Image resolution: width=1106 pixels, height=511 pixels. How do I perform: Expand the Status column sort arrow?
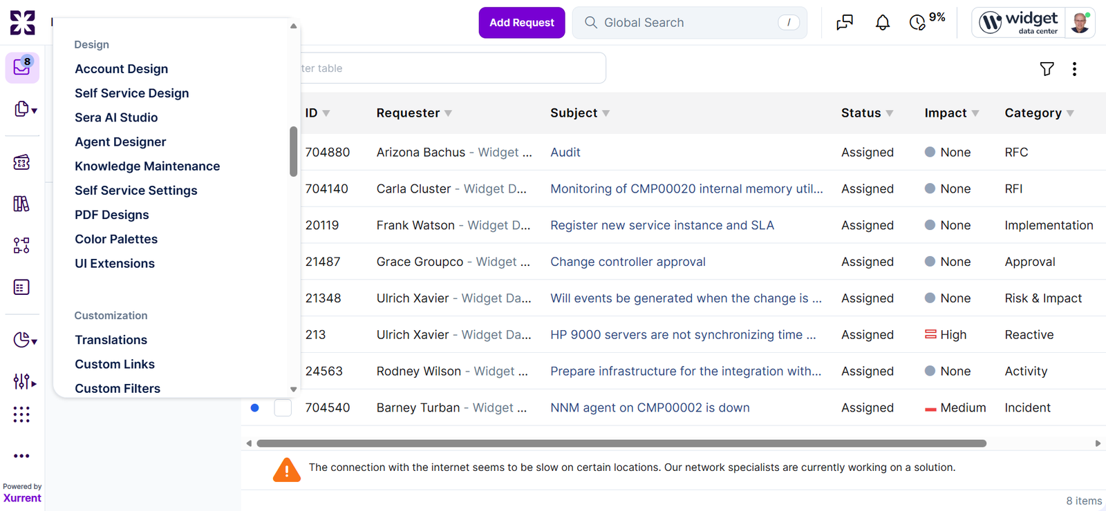[890, 113]
